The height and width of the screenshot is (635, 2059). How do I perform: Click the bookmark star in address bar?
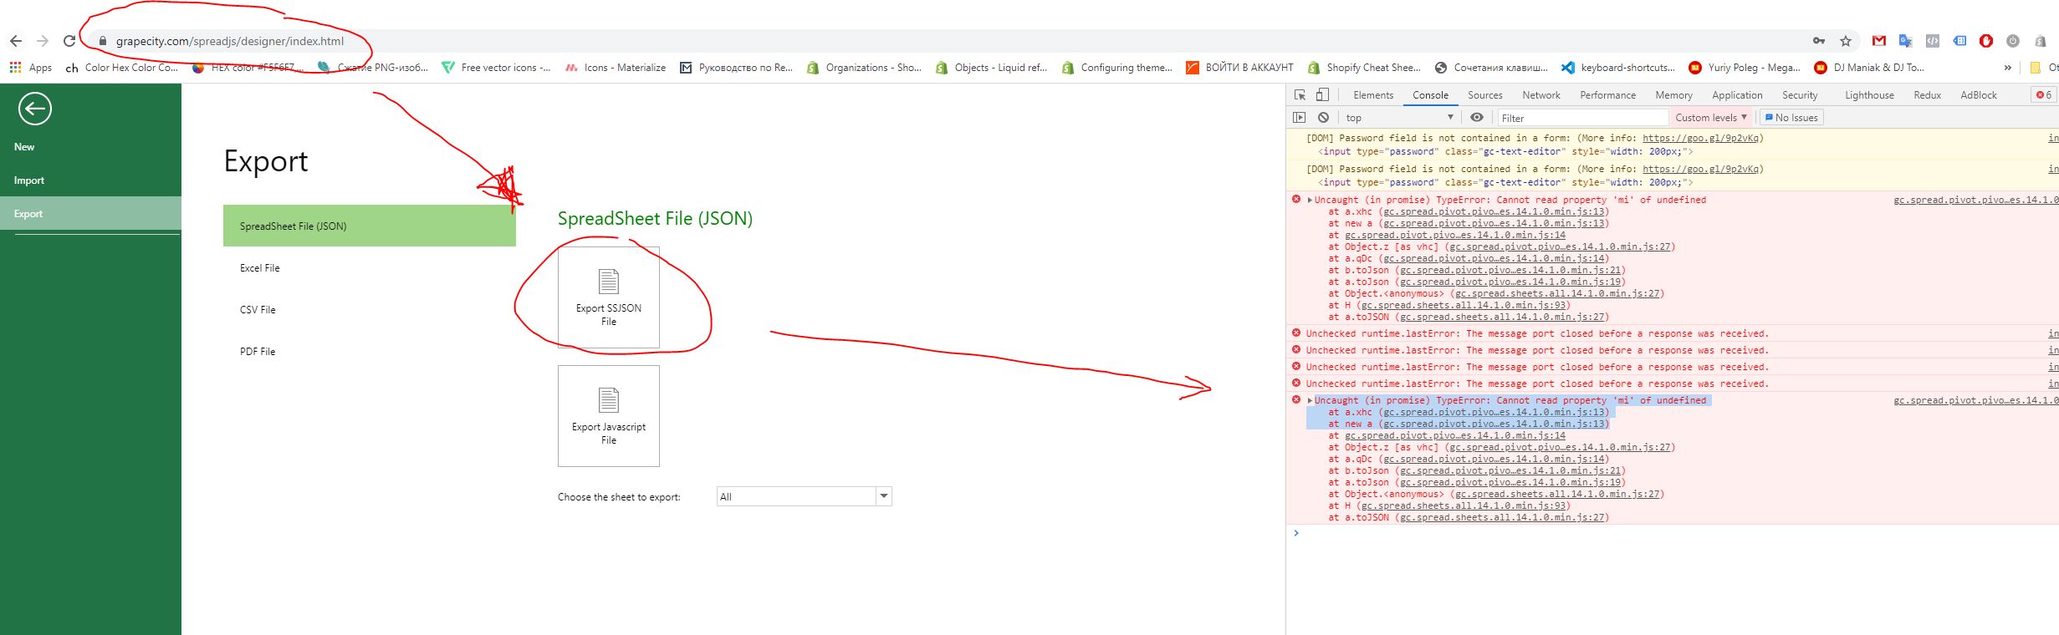pos(1846,41)
